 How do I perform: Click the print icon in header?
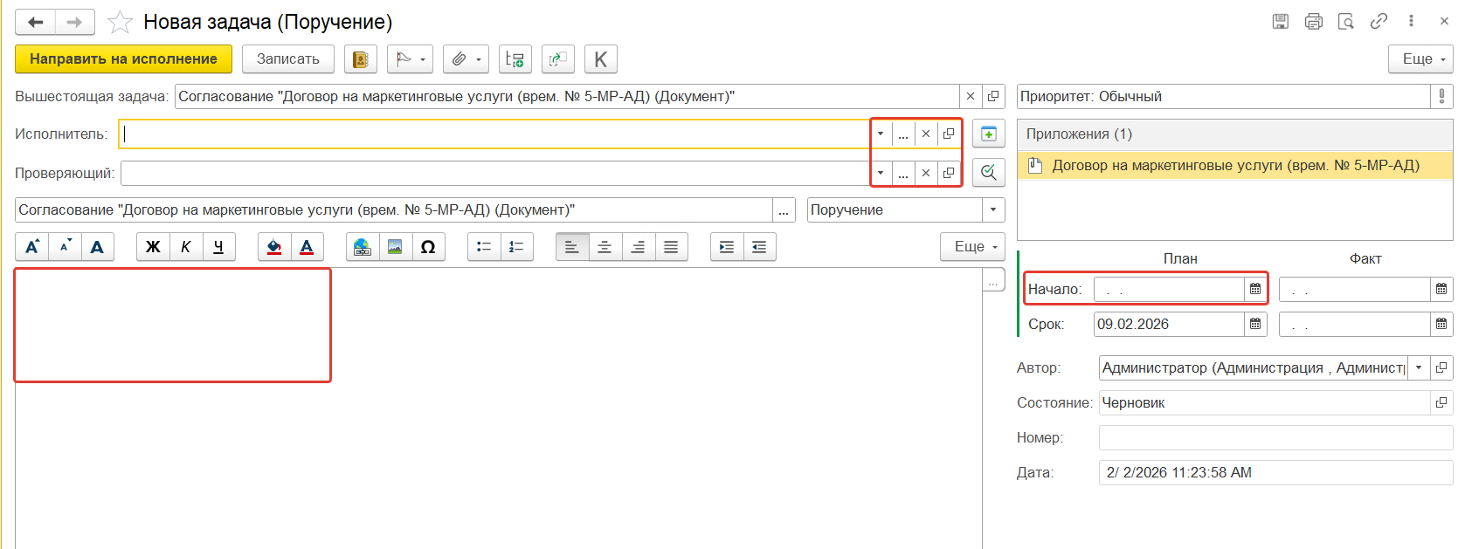[x=1313, y=22]
